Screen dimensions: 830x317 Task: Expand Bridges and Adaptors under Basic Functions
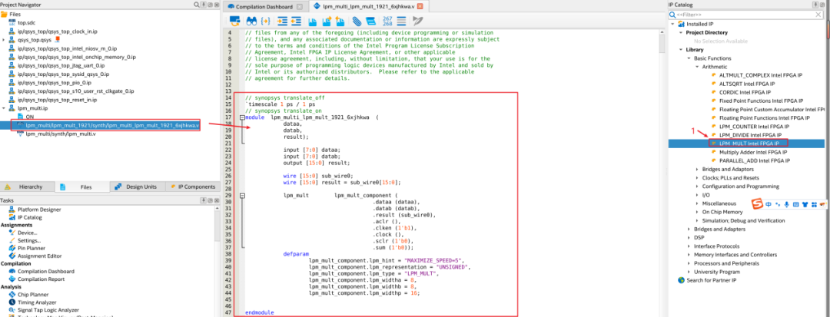click(x=698, y=168)
